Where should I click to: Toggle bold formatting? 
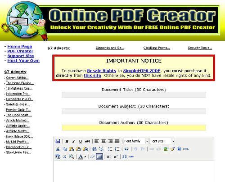[x=67, y=141]
